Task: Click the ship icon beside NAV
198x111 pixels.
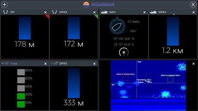Action: coord(104,12)
